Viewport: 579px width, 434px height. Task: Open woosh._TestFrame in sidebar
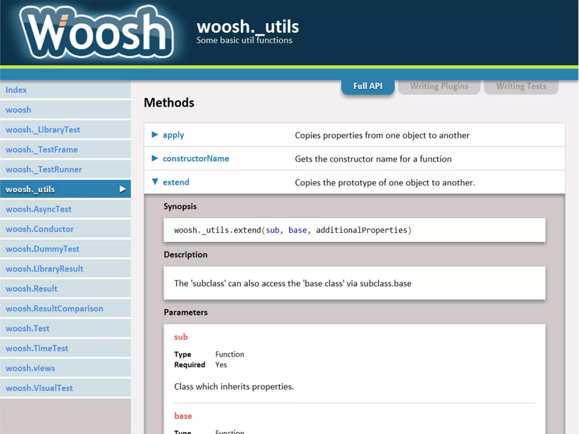pyautogui.click(x=65, y=149)
